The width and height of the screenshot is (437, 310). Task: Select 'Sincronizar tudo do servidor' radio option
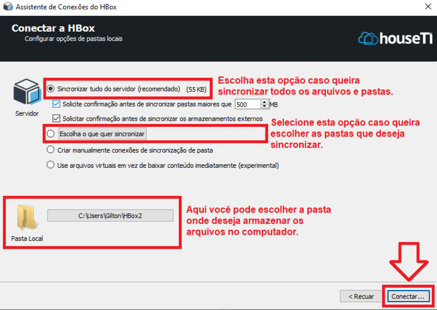pos(50,89)
